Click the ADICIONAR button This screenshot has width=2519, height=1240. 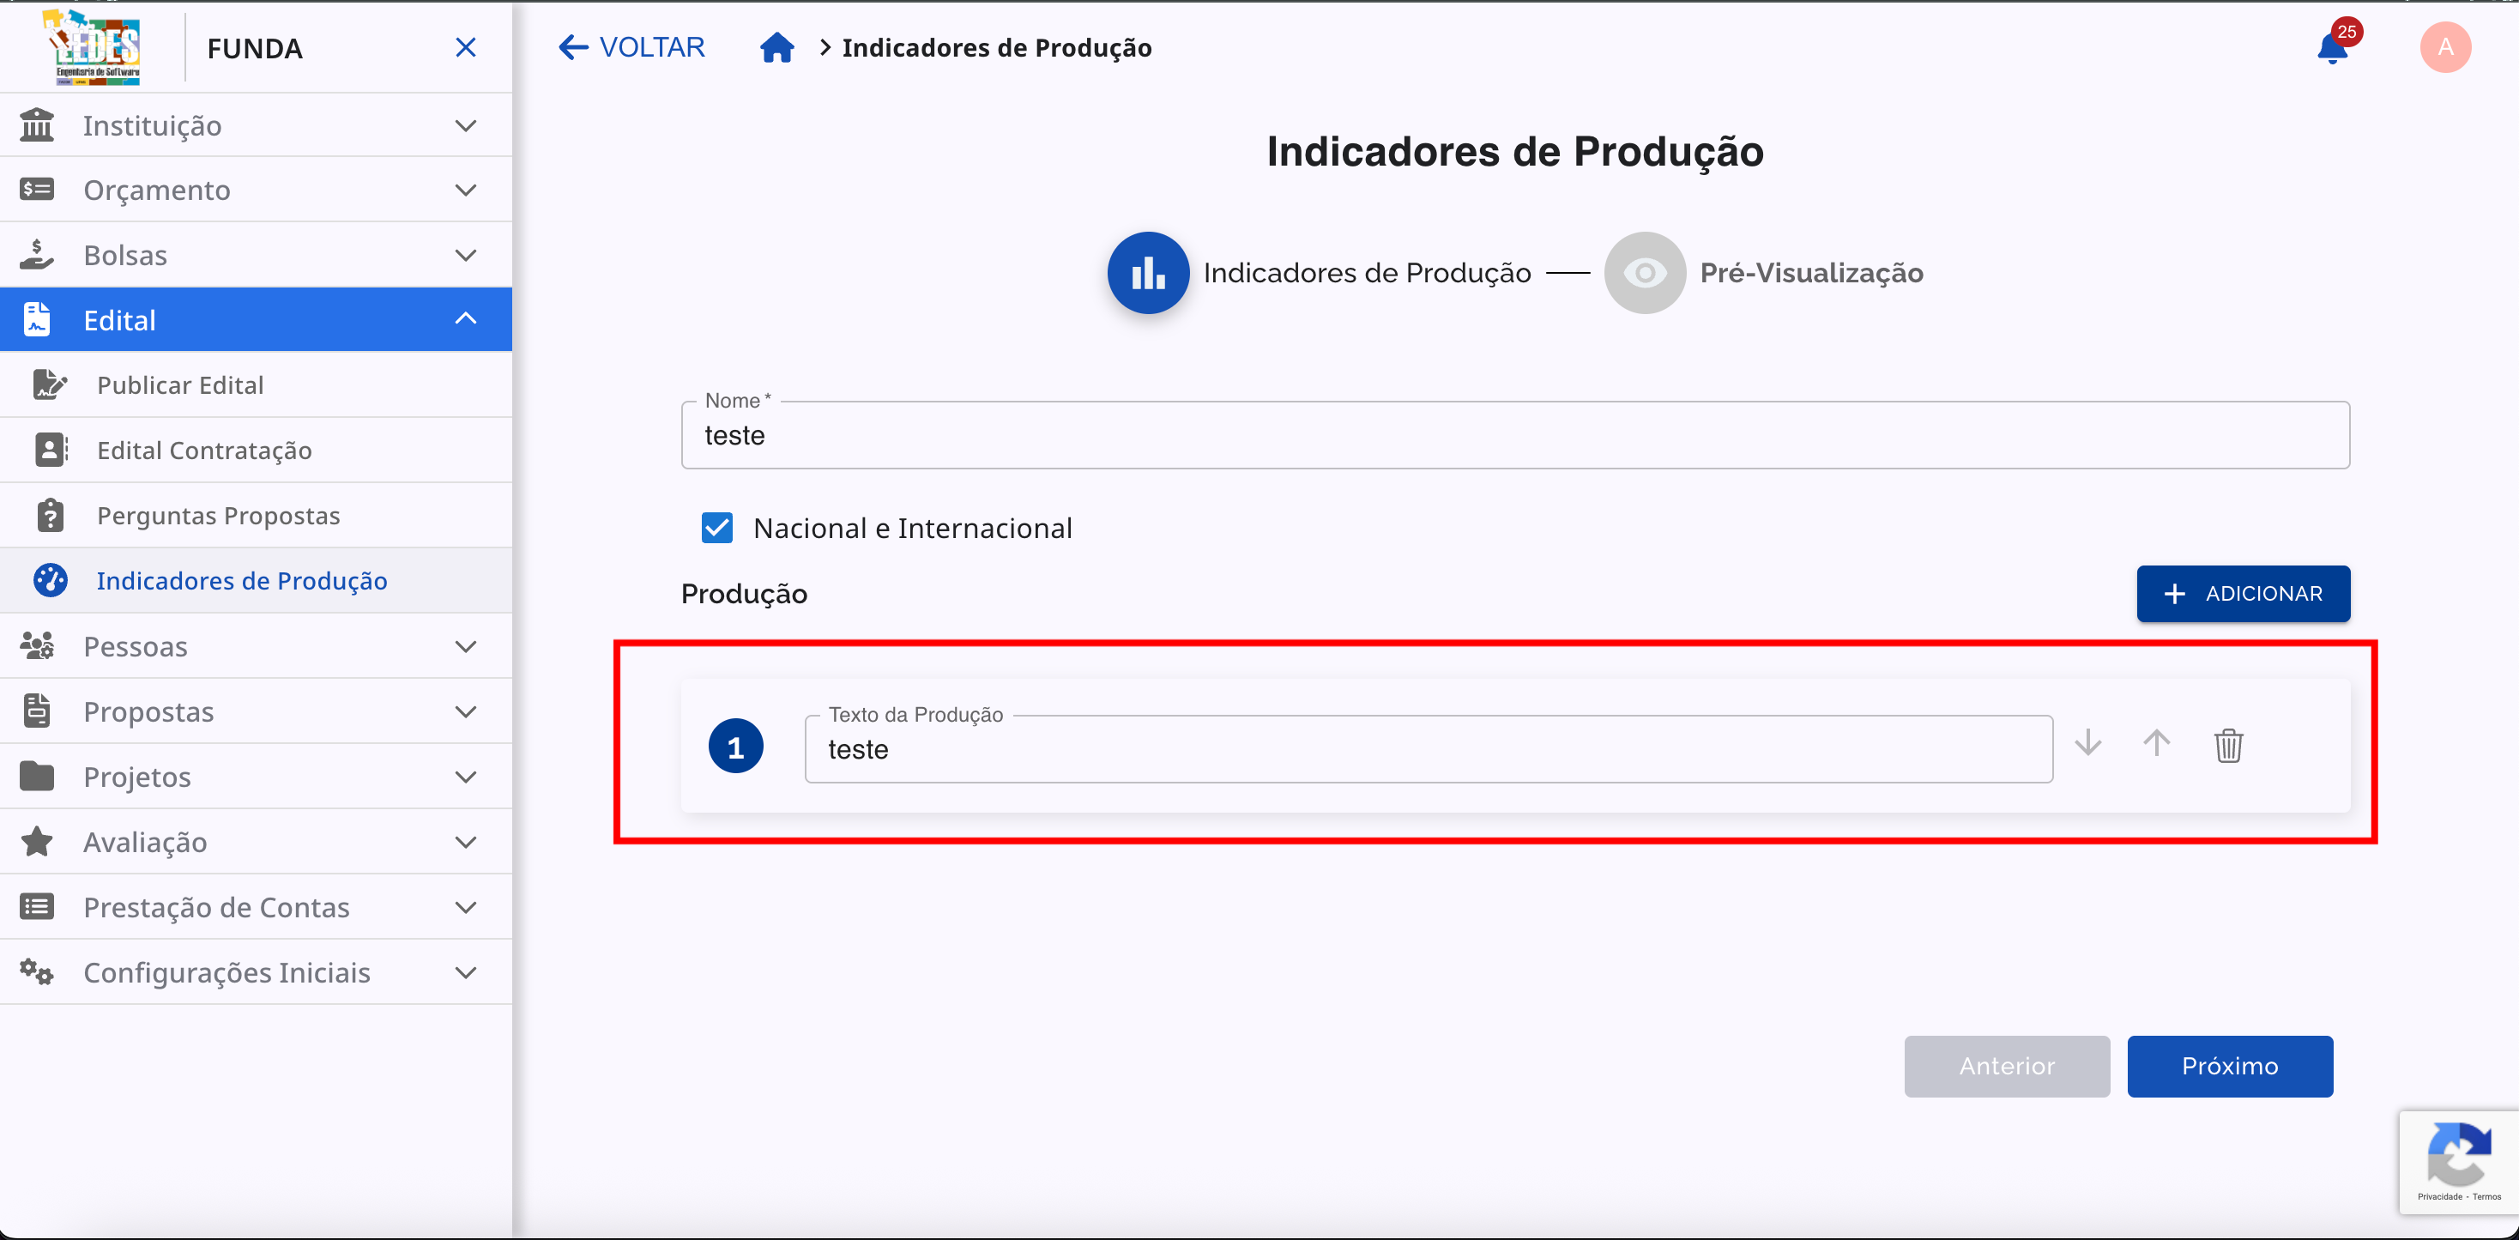click(2244, 594)
